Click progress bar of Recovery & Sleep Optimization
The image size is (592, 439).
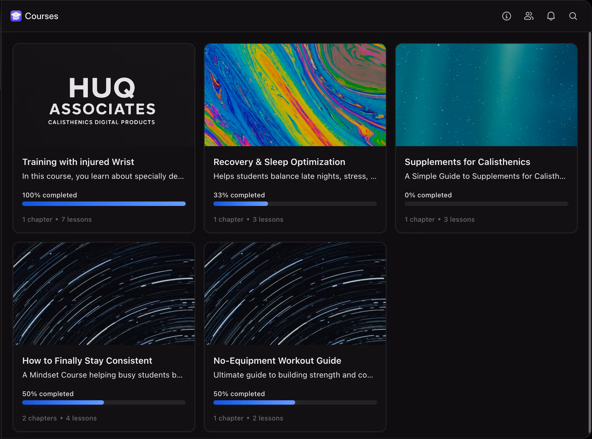tap(295, 204)
